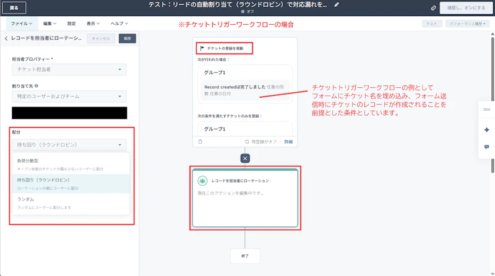495x276 pixels.
Task: Click the pencil icon to rename workflow
Action: [x=337, y=5]
